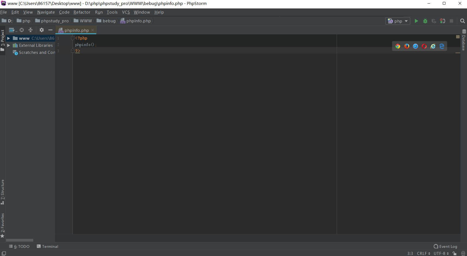Toggle fold marker at closing ?> line
Screen dimensions: 467x256
tap(73, 51)
